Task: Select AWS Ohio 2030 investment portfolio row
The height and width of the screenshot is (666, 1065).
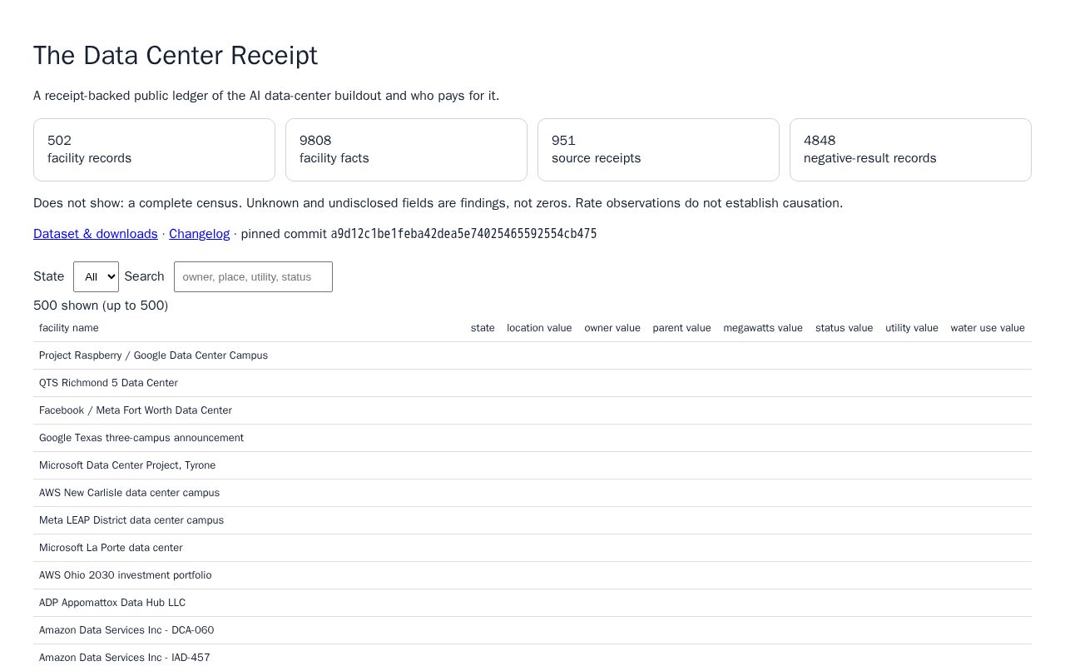Action: [x=532, y=575]
